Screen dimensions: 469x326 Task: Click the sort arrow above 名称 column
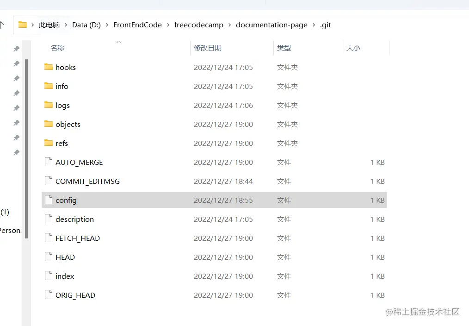click(118, 42)
